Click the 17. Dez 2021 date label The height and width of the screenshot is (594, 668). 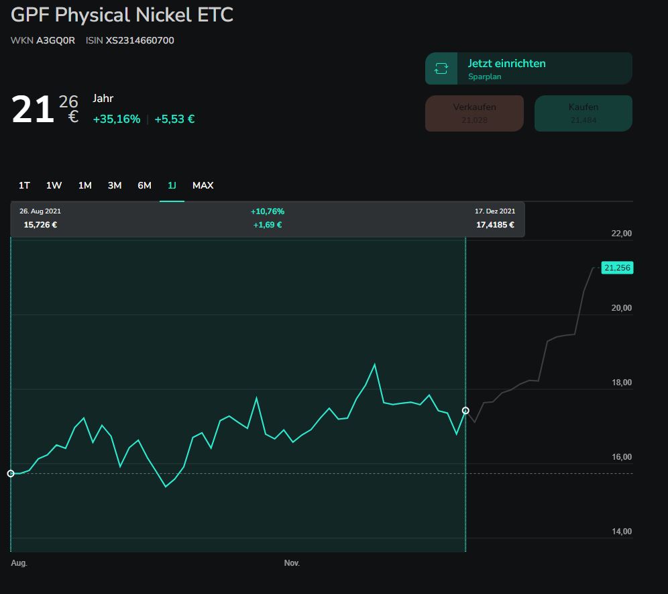point(495,211)
